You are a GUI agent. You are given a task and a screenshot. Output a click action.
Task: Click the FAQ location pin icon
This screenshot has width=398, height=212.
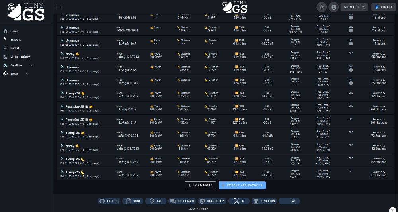coord(152,201)
